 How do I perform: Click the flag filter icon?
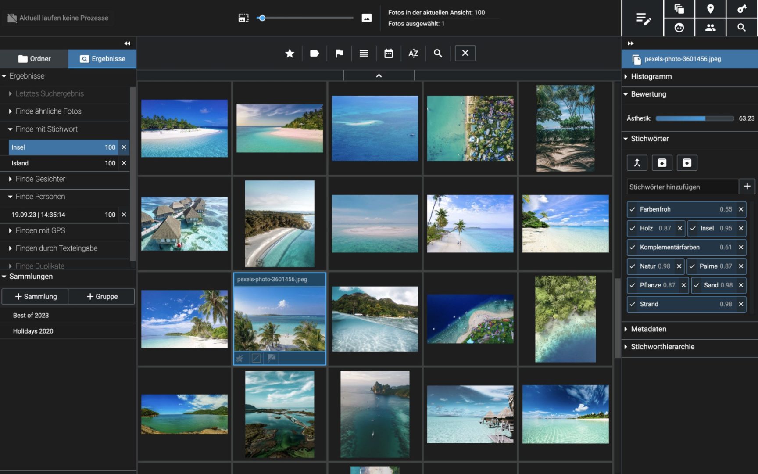[x=339, y=54]
